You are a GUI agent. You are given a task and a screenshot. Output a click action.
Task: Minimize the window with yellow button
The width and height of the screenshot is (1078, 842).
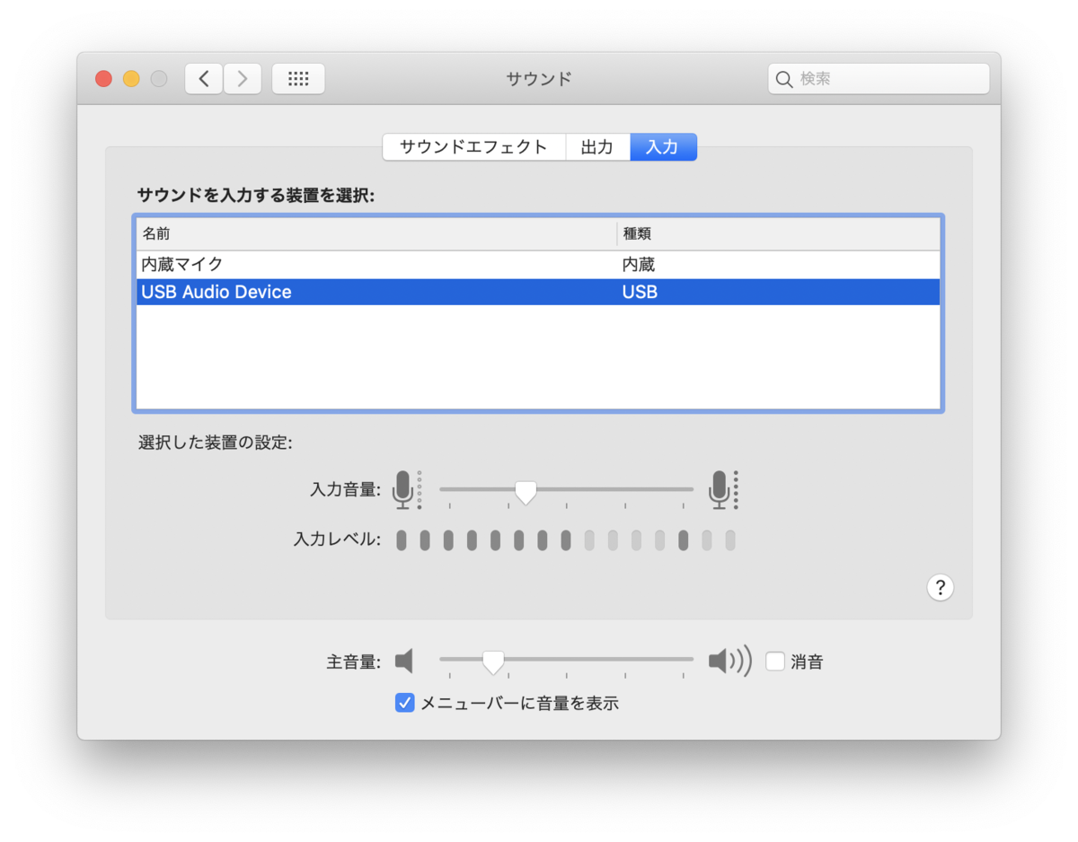coord(131,79)
